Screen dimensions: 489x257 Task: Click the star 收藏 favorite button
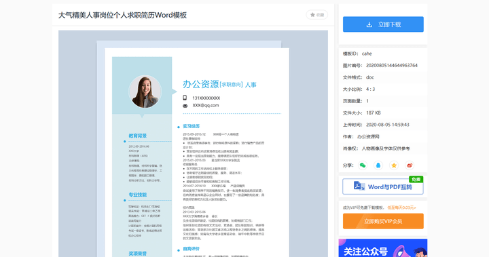317,15
